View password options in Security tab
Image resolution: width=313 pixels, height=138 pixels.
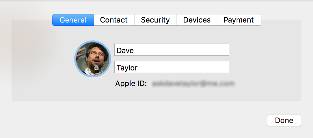click(156, 20)
